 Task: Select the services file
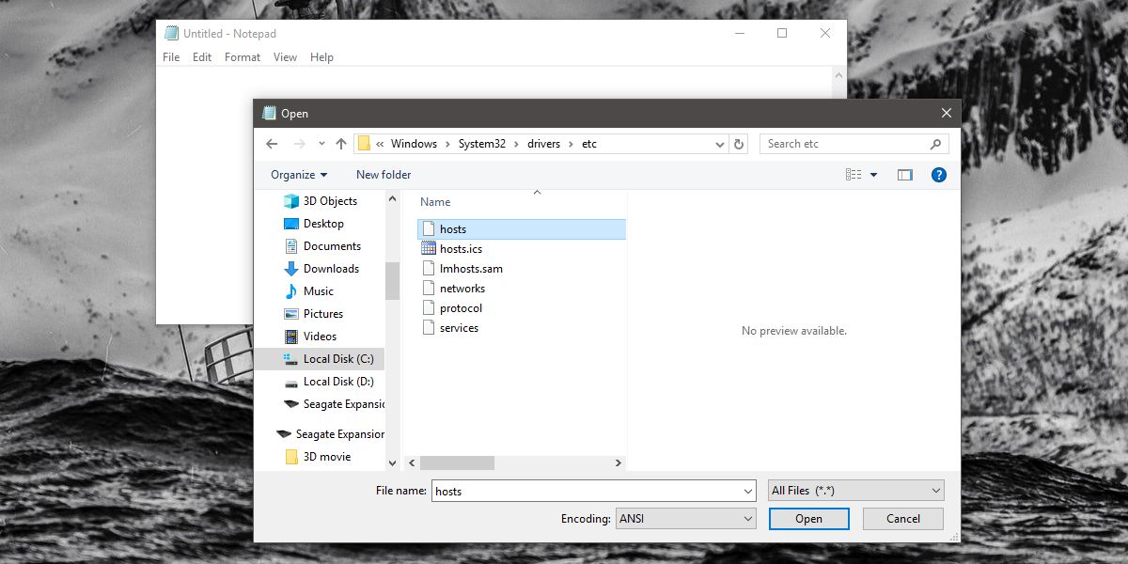click(x=459, y=328)
